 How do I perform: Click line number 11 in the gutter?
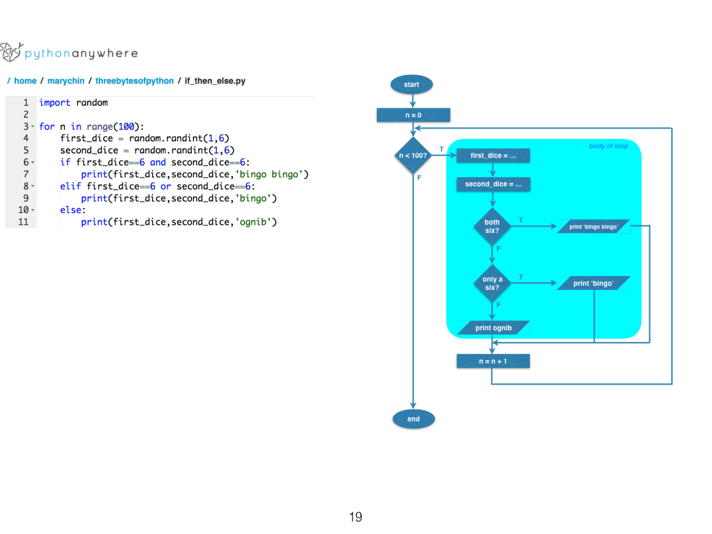(24, 222)
